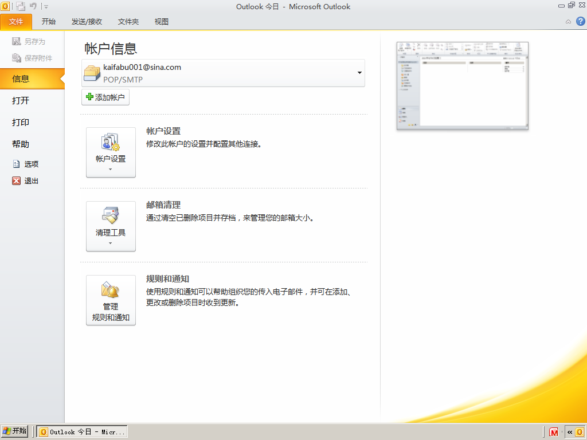Select the 文件夹 ribbon tab
Viewport: 587px width, 440px height.
point(128,22)
